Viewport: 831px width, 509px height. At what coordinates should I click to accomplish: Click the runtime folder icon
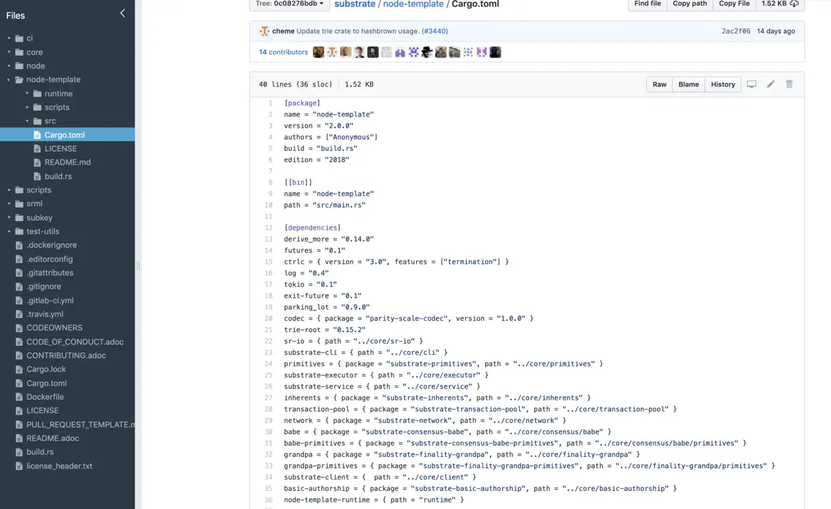click(38, 94)
